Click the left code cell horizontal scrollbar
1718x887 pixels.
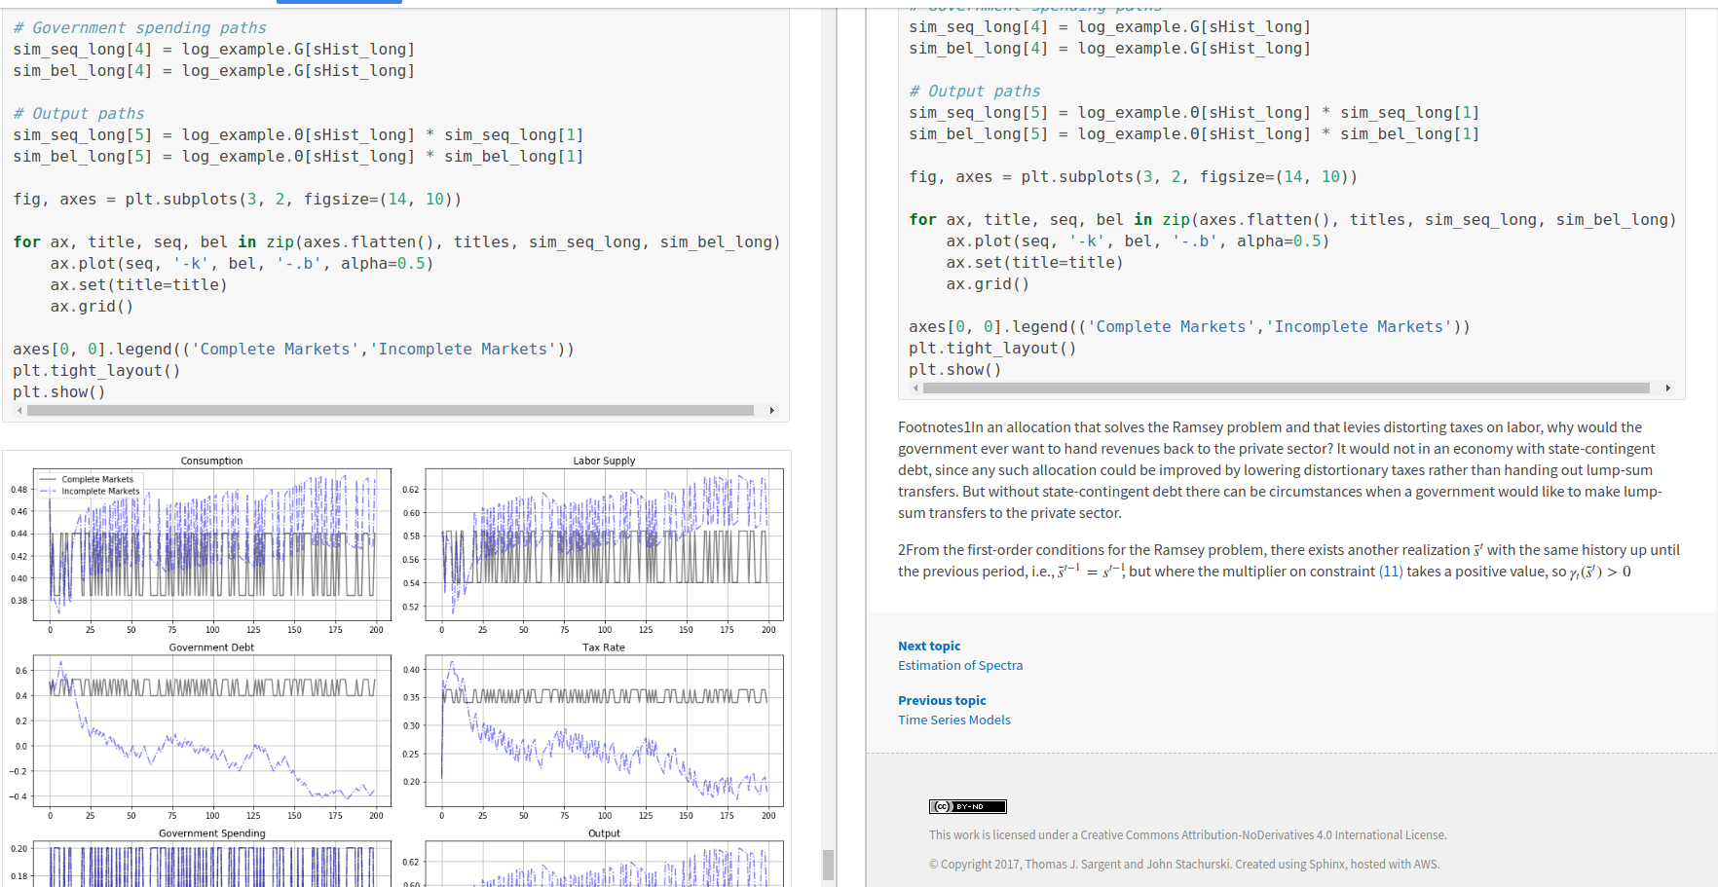coord(391,411)
